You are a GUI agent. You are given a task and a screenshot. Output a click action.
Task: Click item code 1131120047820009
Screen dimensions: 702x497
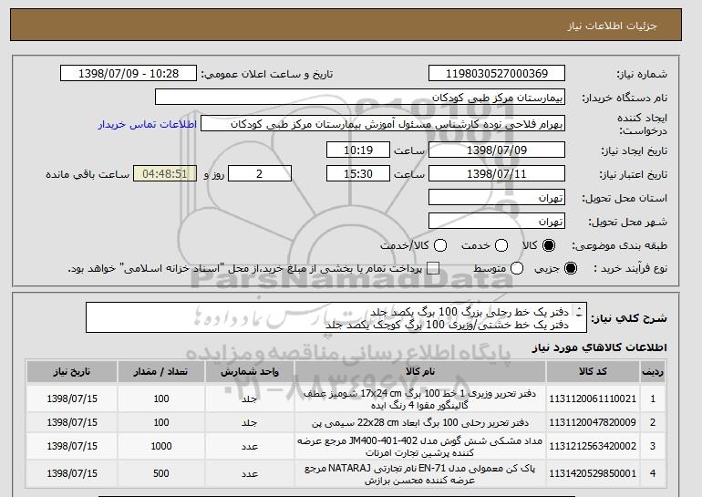point(593,422)
